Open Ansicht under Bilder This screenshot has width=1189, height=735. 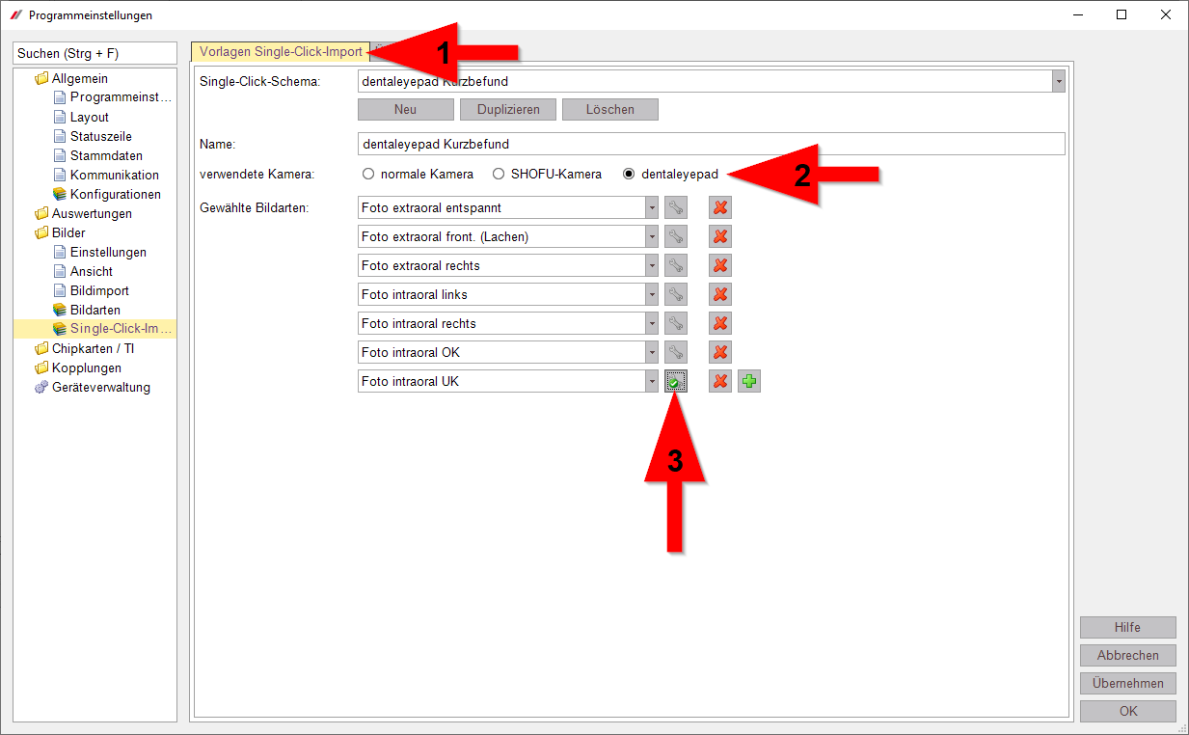pos(92,271)
